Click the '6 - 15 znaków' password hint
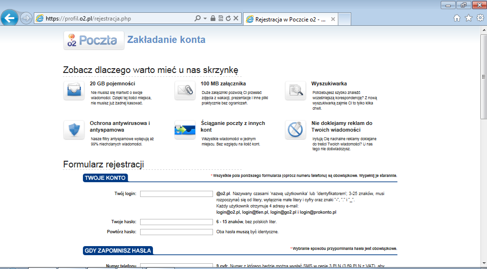487x269 pixels. click(230, 222)
